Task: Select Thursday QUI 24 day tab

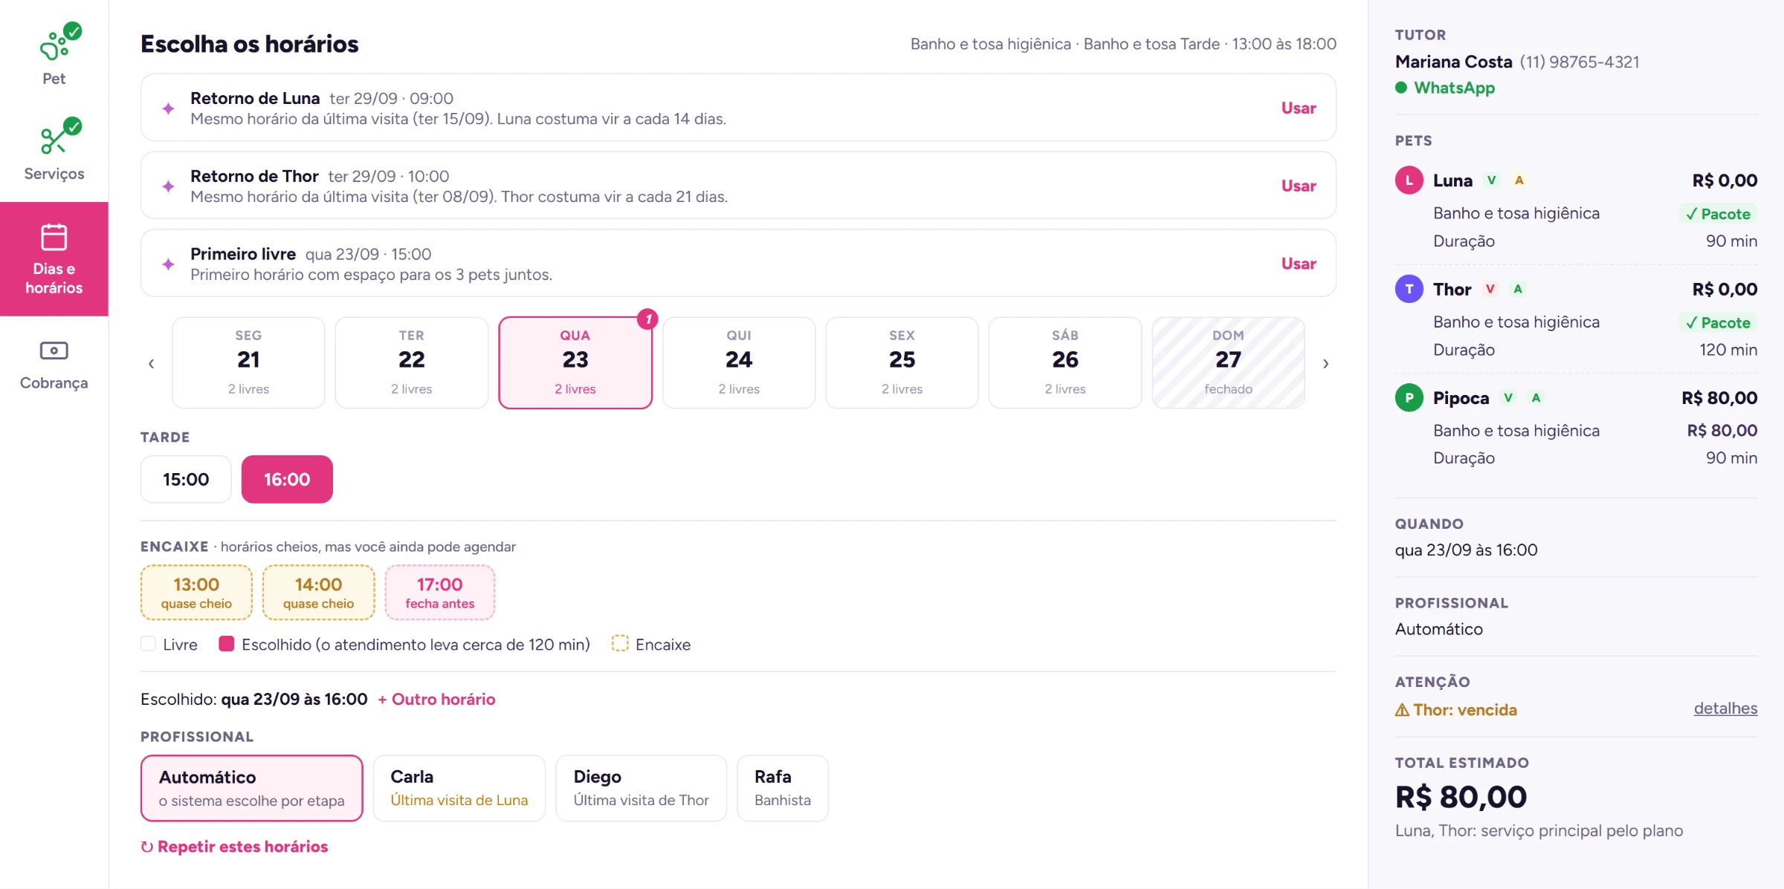Action: coord(738,362)
